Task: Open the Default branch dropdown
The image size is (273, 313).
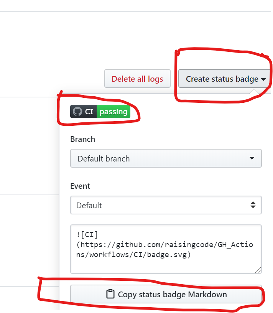Action: 166,158
